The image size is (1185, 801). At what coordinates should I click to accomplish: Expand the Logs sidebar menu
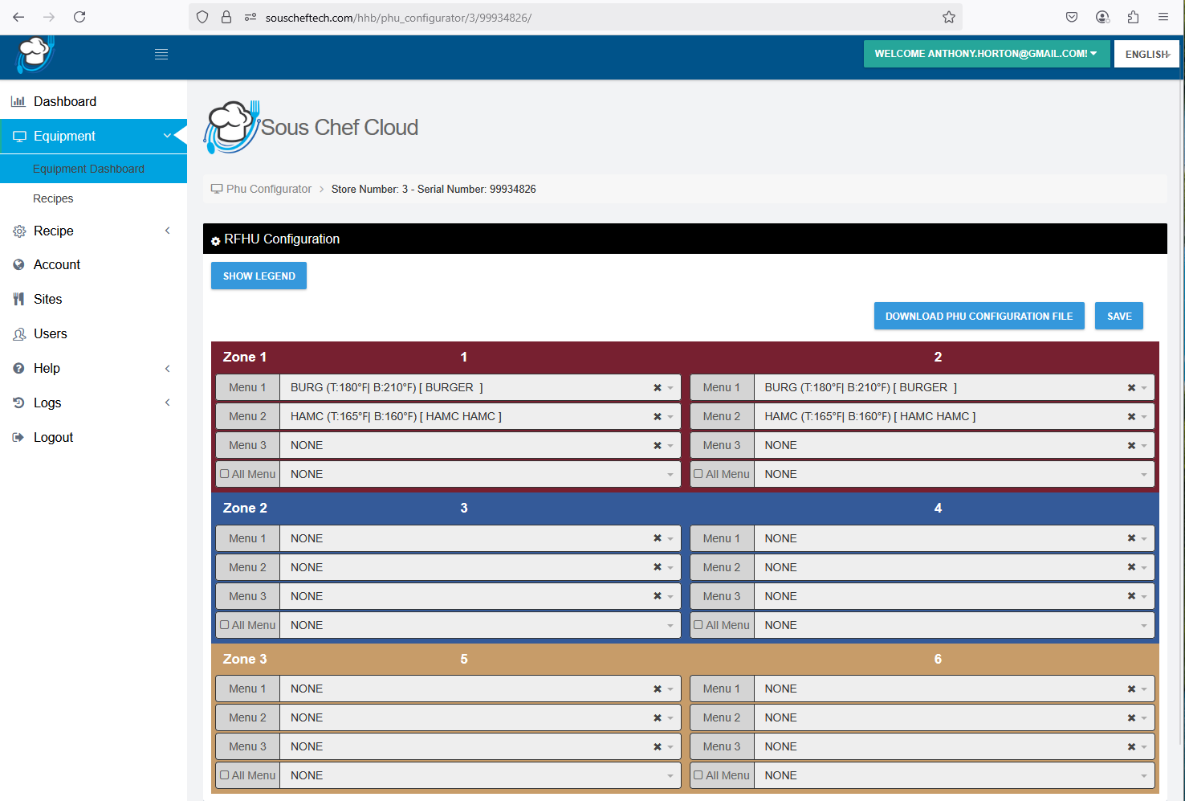point(93,403)
